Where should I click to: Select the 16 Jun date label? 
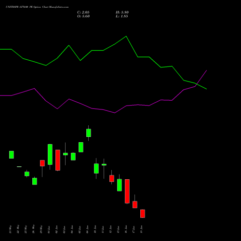click(126, 229)
